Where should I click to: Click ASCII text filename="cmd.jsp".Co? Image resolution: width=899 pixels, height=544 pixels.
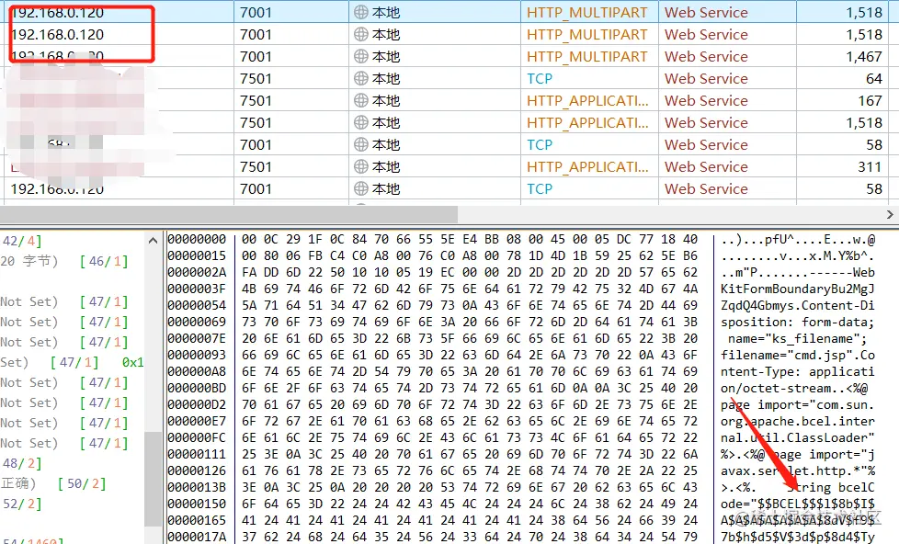(x=798, y=355)
